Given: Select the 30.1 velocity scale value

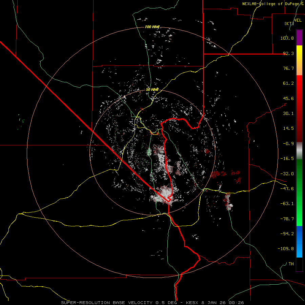Looking at the screenshot, I should pos(288,114).
